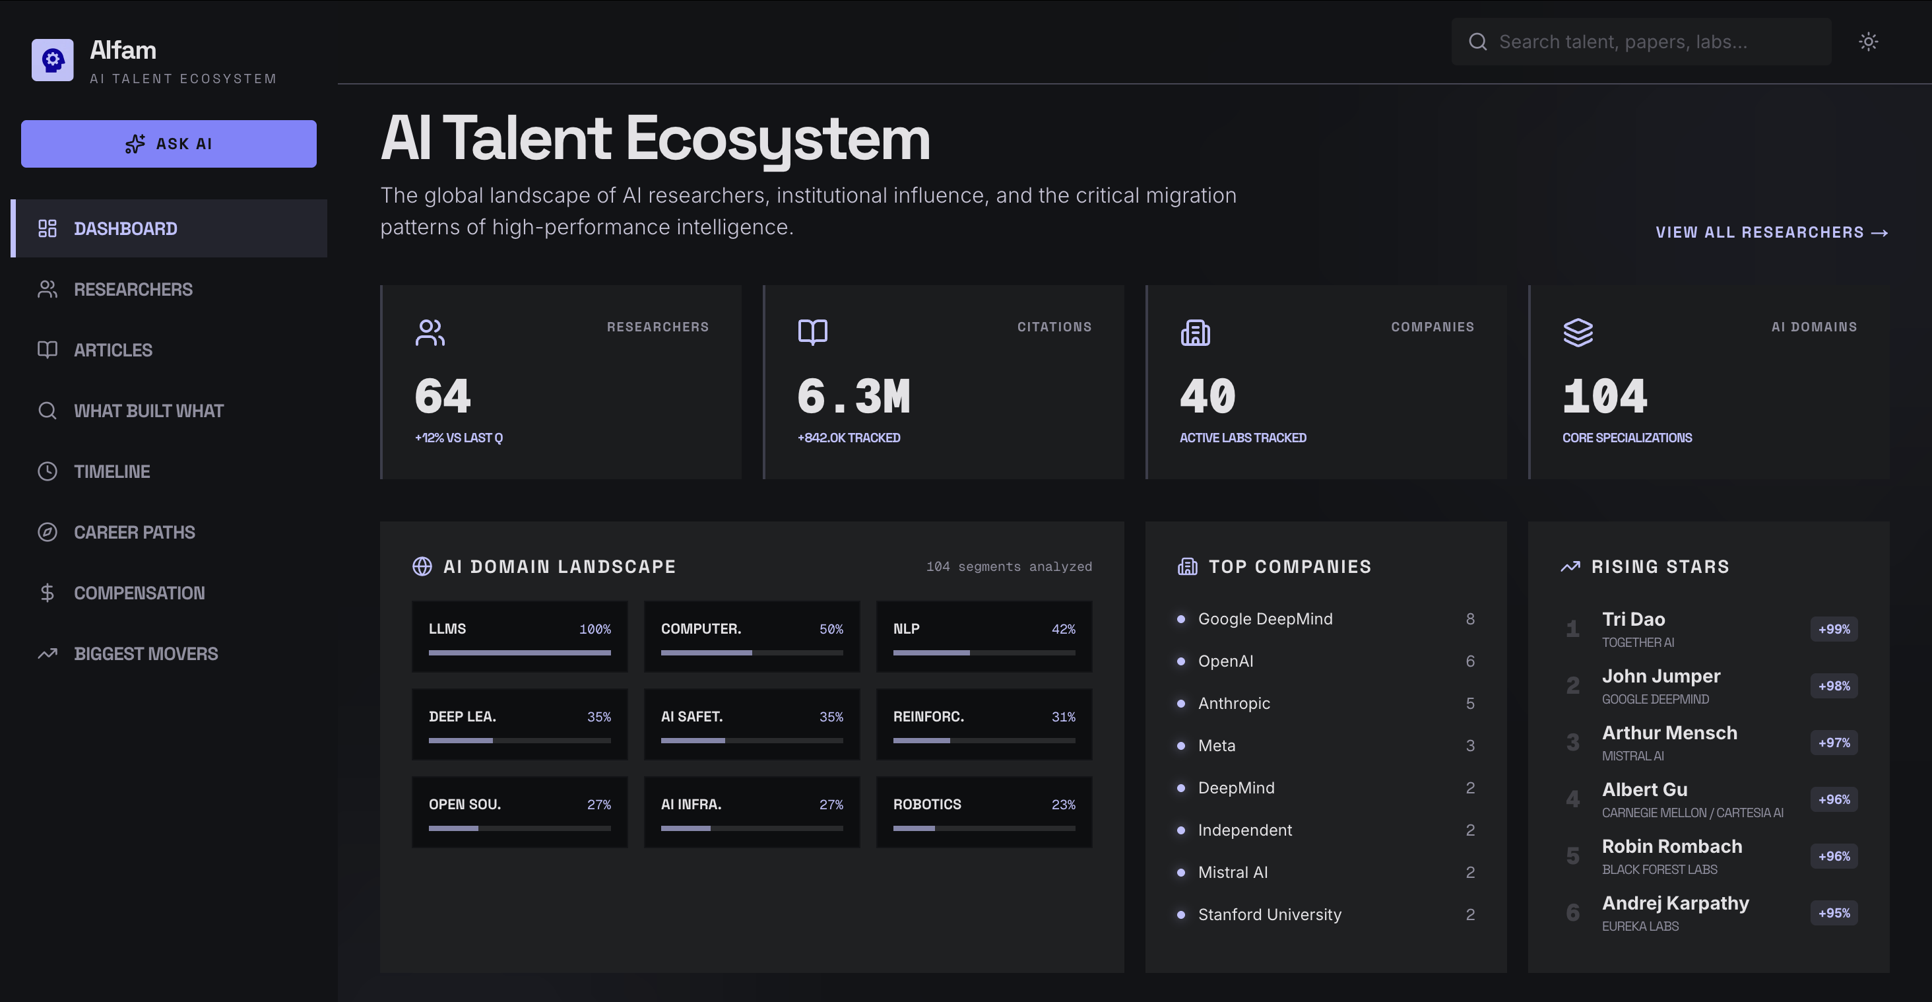Image resolution: width=1932 pixels, height=1002 pixels.
Task: Click the search magnifier icon
Action: click(1477, 42)
